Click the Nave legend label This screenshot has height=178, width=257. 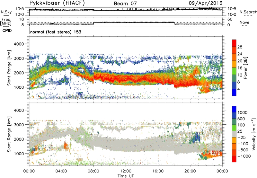point(244,22)
